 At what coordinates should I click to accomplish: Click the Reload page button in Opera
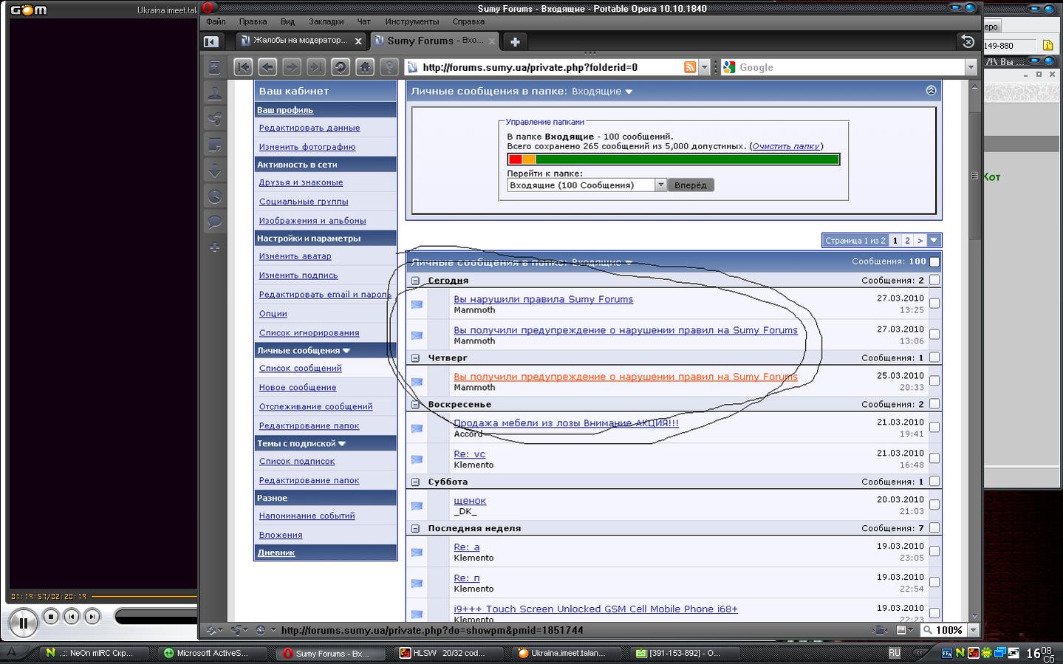[341, 67]
